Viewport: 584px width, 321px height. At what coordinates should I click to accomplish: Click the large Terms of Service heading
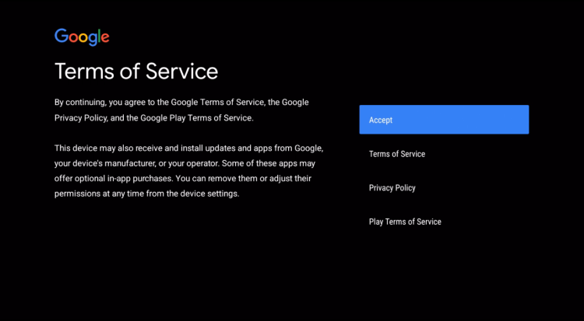tap(136, 72)
